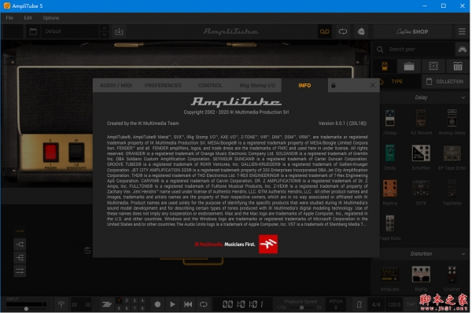Click the magnifier search icon
This screenshot has width=472, height=313.
pyautogui.click(x=380, y=49)
